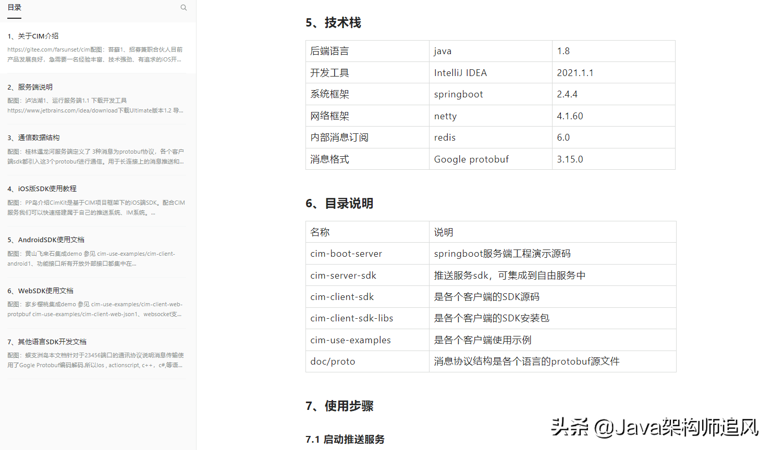Click the 3.15.0 version cell
This screenshot has height=450, width=772.
tap(614, 159)
